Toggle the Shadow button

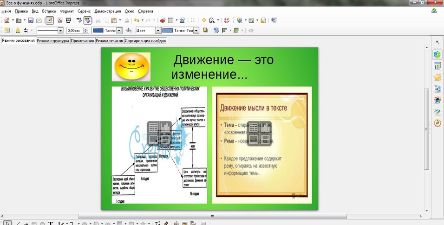coord(205,31)
